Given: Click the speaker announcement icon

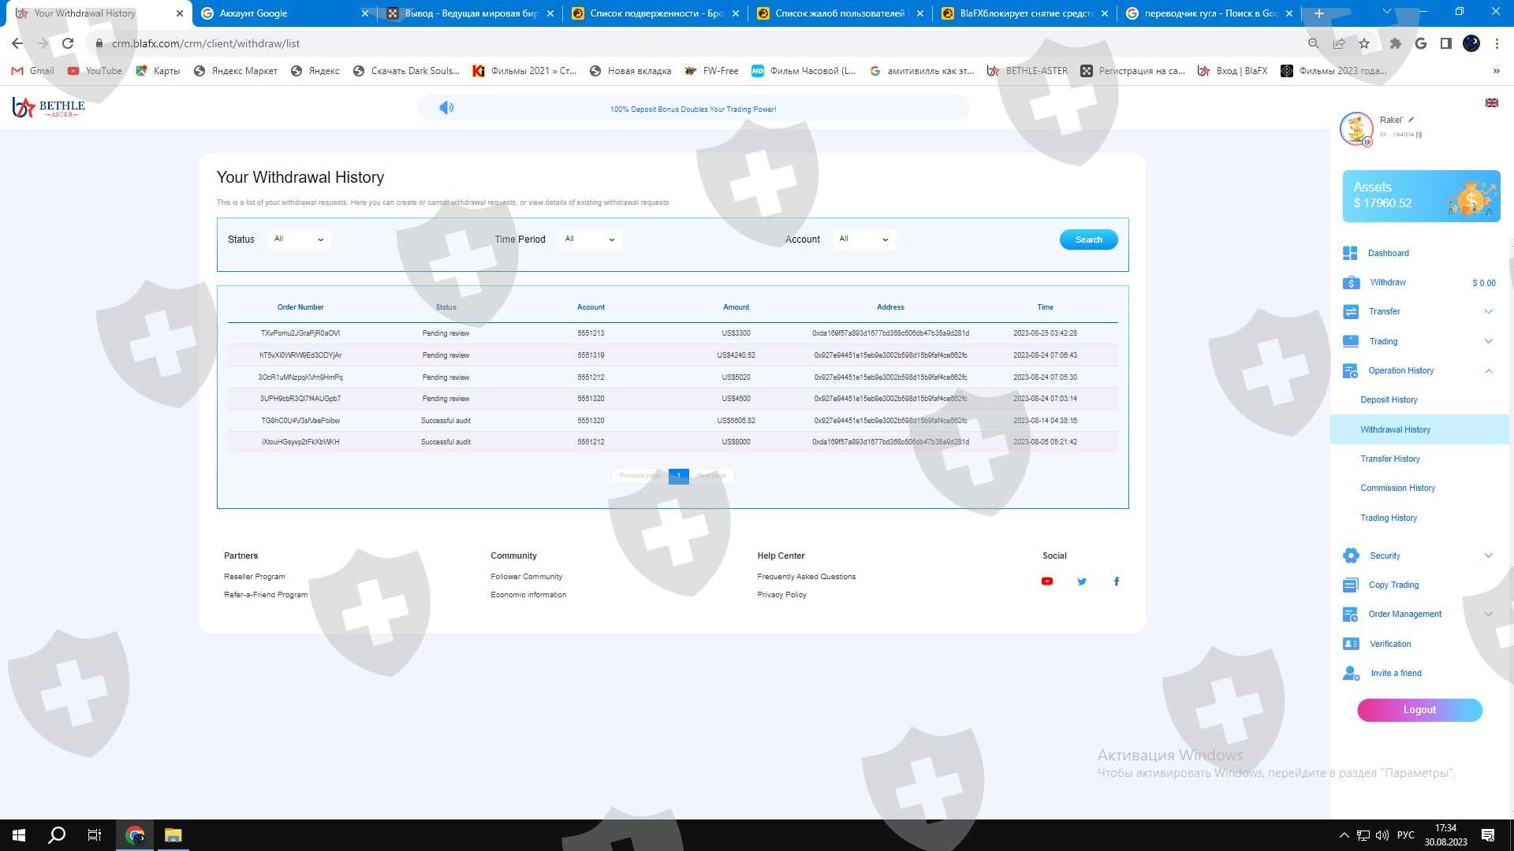Looking at the screenshot, I should pos(446,108).
